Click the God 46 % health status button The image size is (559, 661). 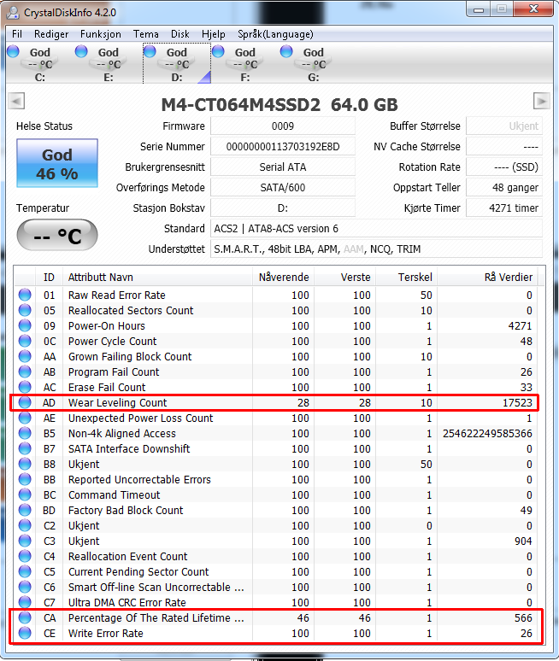[57, 163]
